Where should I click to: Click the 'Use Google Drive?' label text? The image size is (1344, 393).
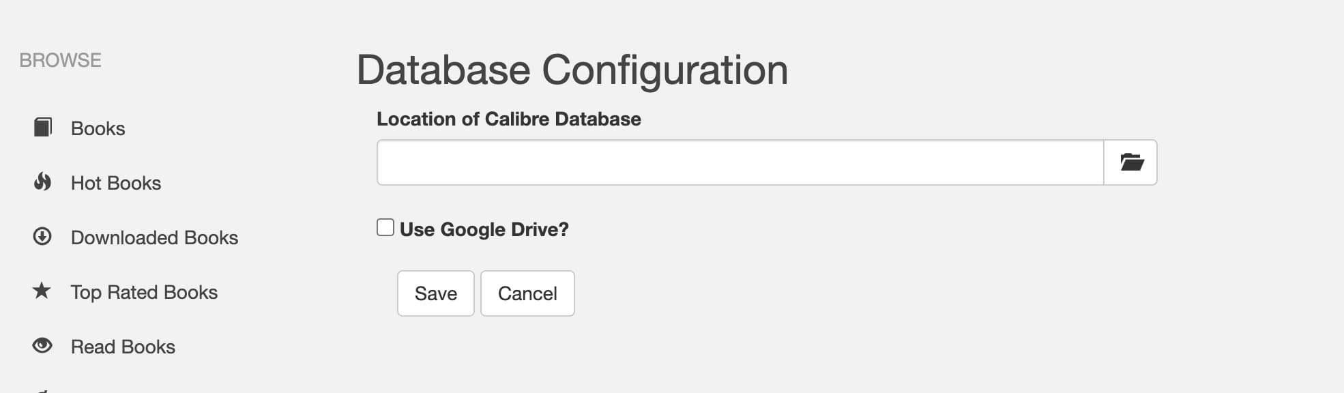click(x=484, y=229)
